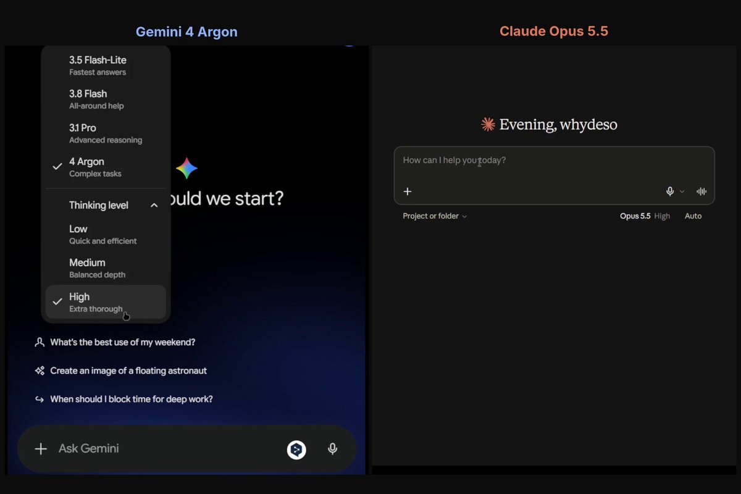Open the Gemini plus attachment menu
The image size is (741, 494).
pyautogui.click(x=41, y=449)
